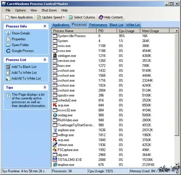Image resolution: width=181 pixels, height=175 pixels.
Task: Click memory value 29312K
Action: (x=148, y=130)
